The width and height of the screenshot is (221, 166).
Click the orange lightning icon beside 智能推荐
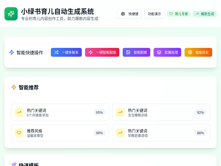coord(14,87)
